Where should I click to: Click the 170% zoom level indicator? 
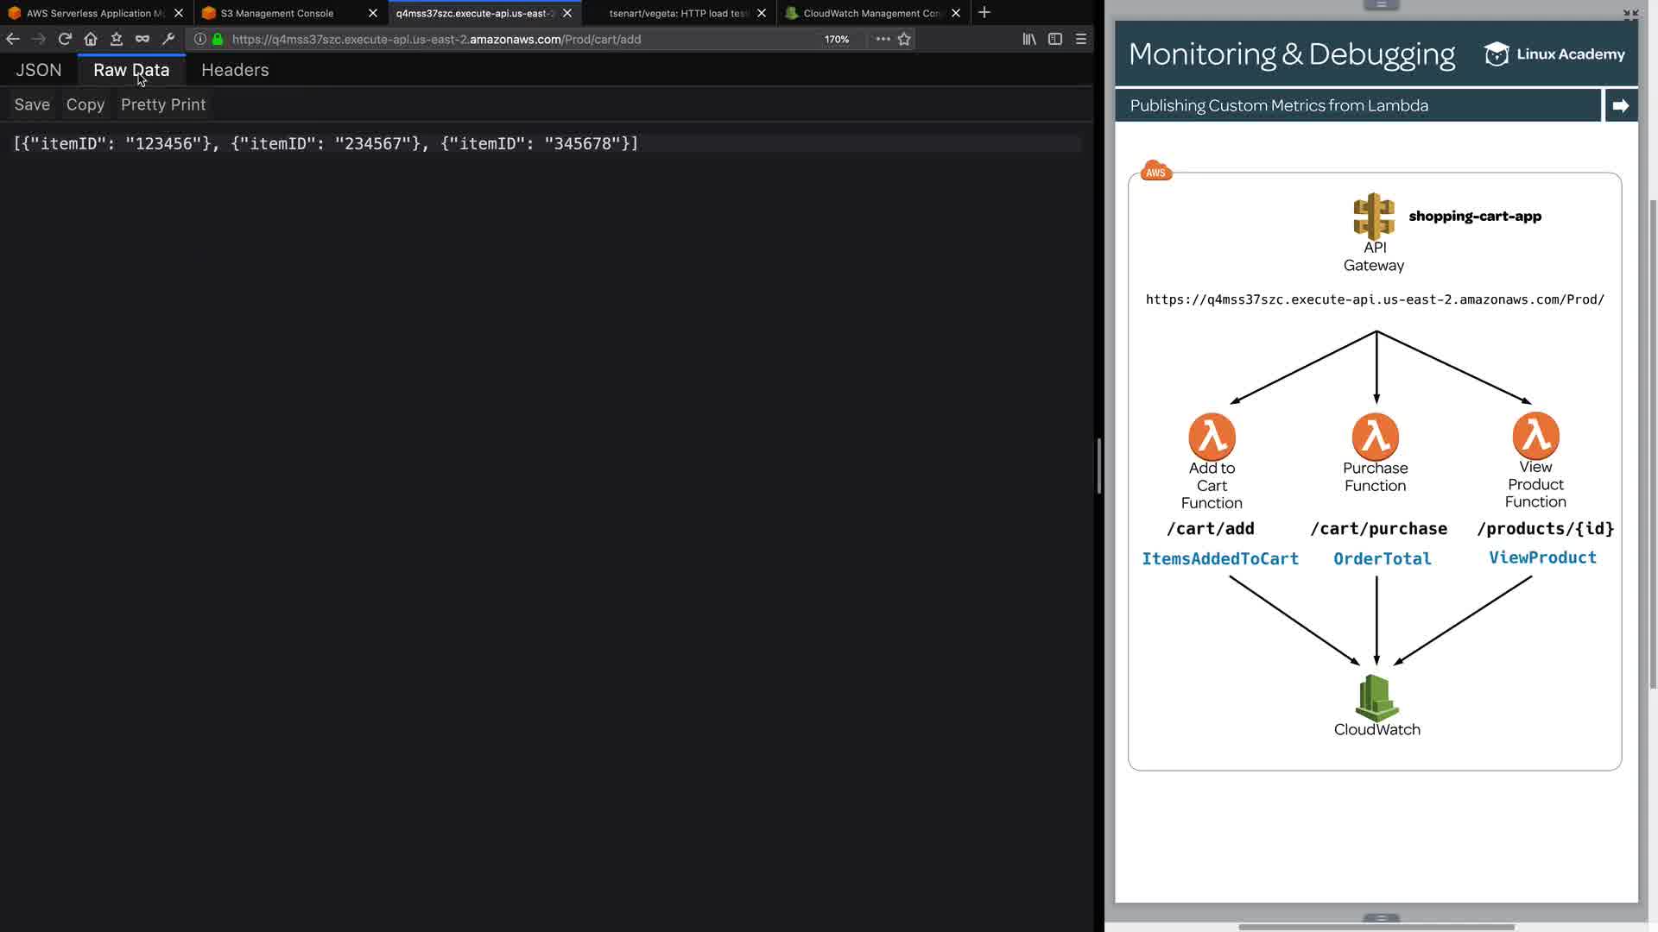click(x=836, y=39)
